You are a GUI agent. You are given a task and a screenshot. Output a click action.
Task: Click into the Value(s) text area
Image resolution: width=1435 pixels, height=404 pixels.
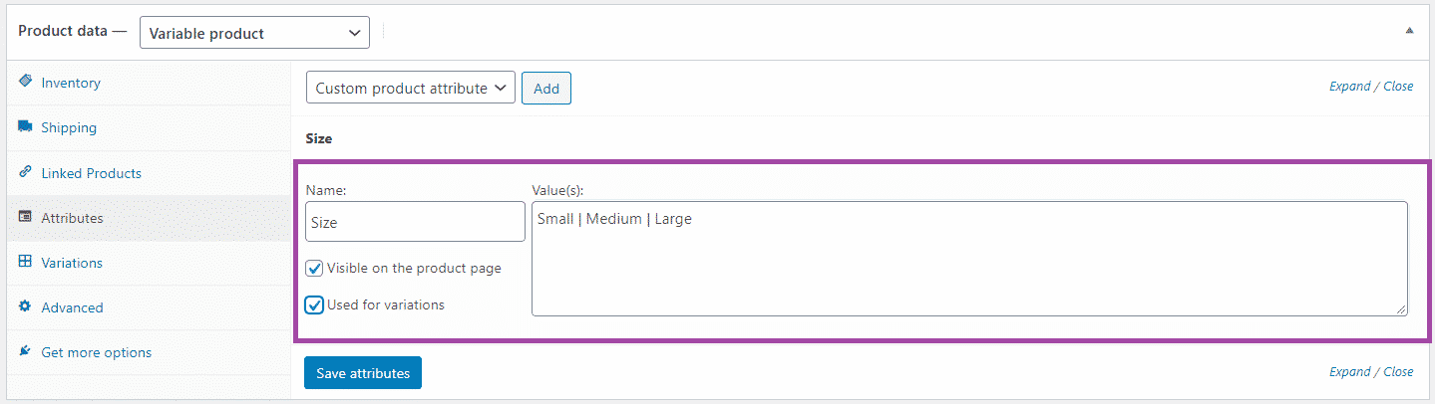[969, 259]
